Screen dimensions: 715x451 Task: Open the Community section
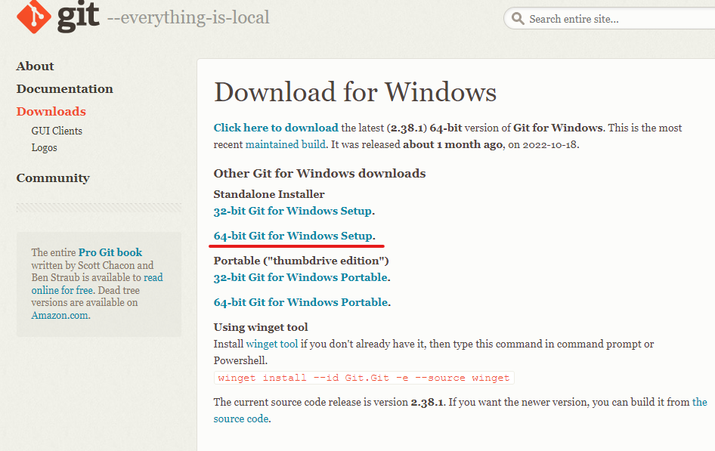53,178
